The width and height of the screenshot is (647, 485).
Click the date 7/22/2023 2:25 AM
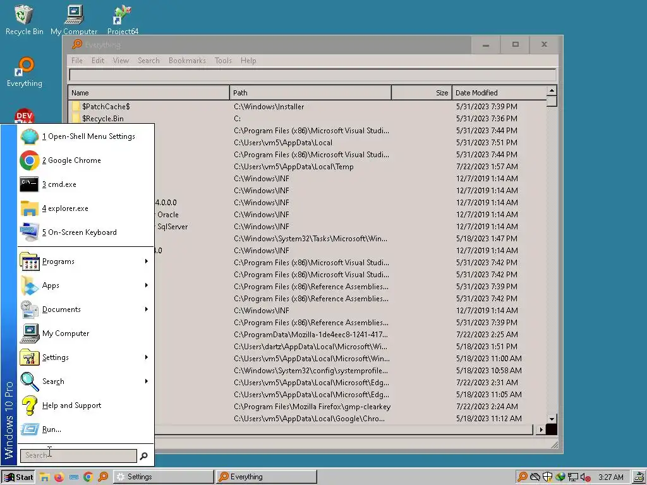pyautogui.click(x=487, y=335)
